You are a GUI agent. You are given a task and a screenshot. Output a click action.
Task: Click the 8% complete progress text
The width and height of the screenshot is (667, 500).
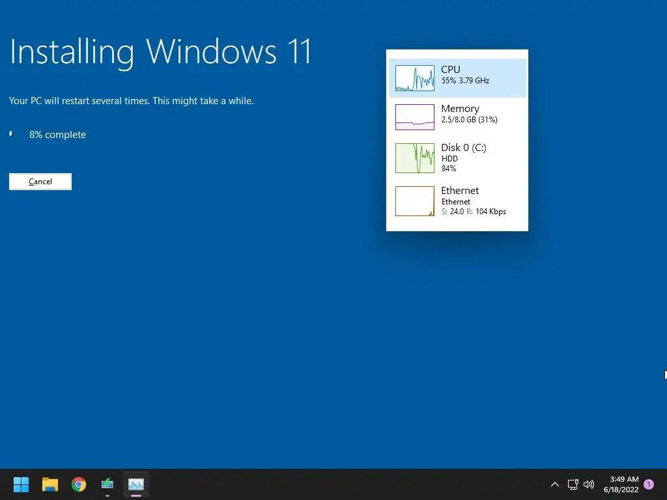pyautogui.click(x=57, y=135)
